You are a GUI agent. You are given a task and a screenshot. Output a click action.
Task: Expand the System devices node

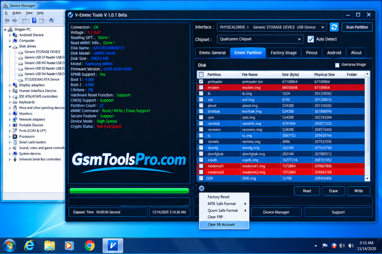pos(10,154)
